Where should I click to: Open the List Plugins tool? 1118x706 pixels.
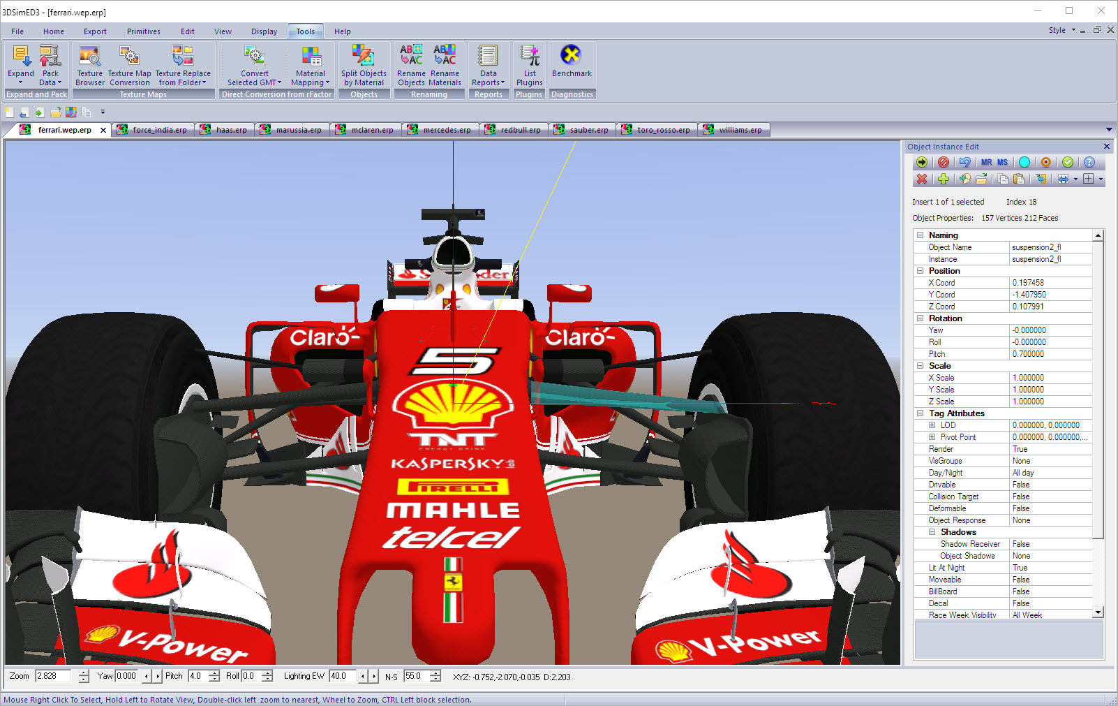[x=530, y=65]
